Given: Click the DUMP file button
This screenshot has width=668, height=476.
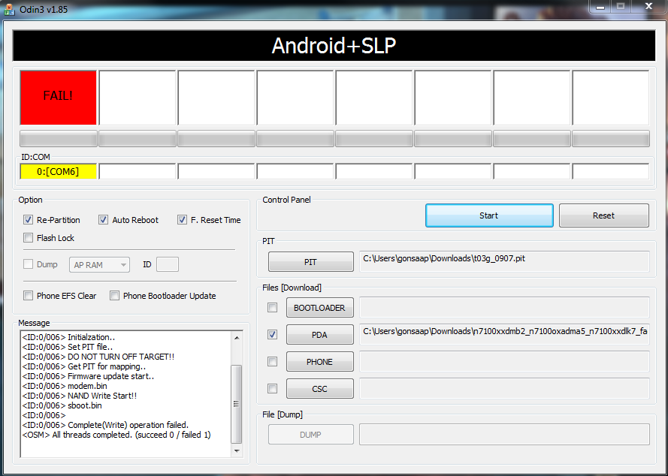Looking at the screenshot, I should point(310,434).
